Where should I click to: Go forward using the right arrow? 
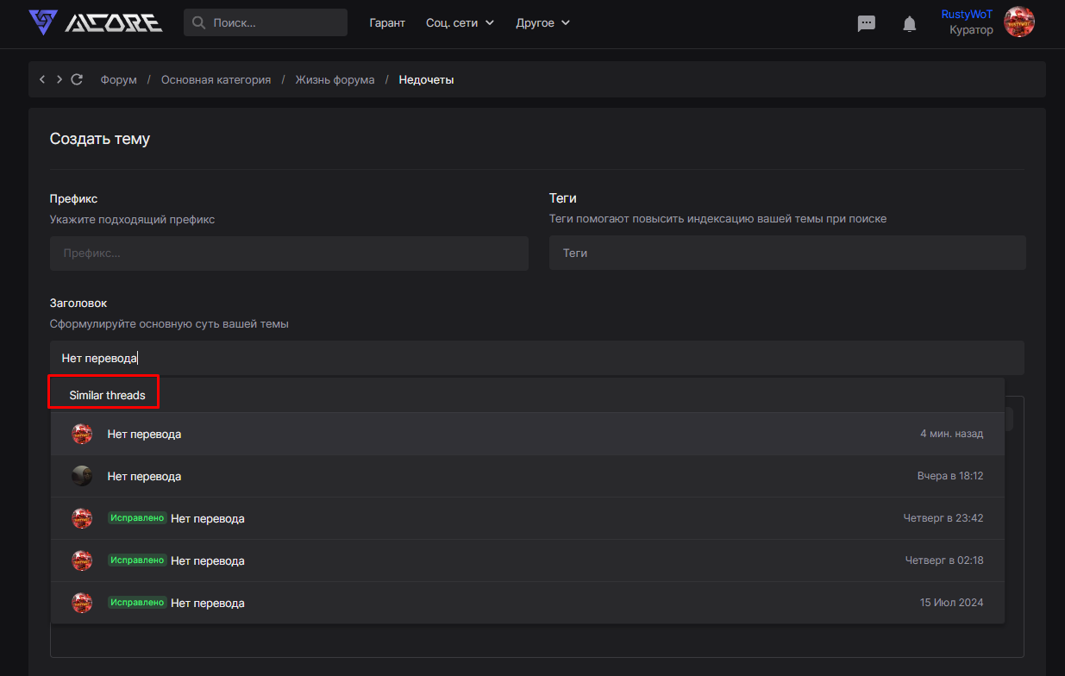59,79
